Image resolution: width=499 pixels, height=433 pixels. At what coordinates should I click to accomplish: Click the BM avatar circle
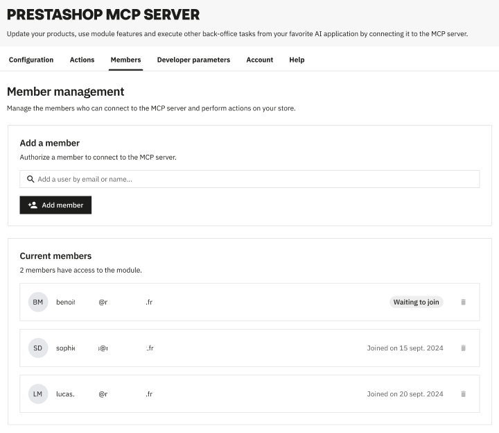tap(38, 302)
